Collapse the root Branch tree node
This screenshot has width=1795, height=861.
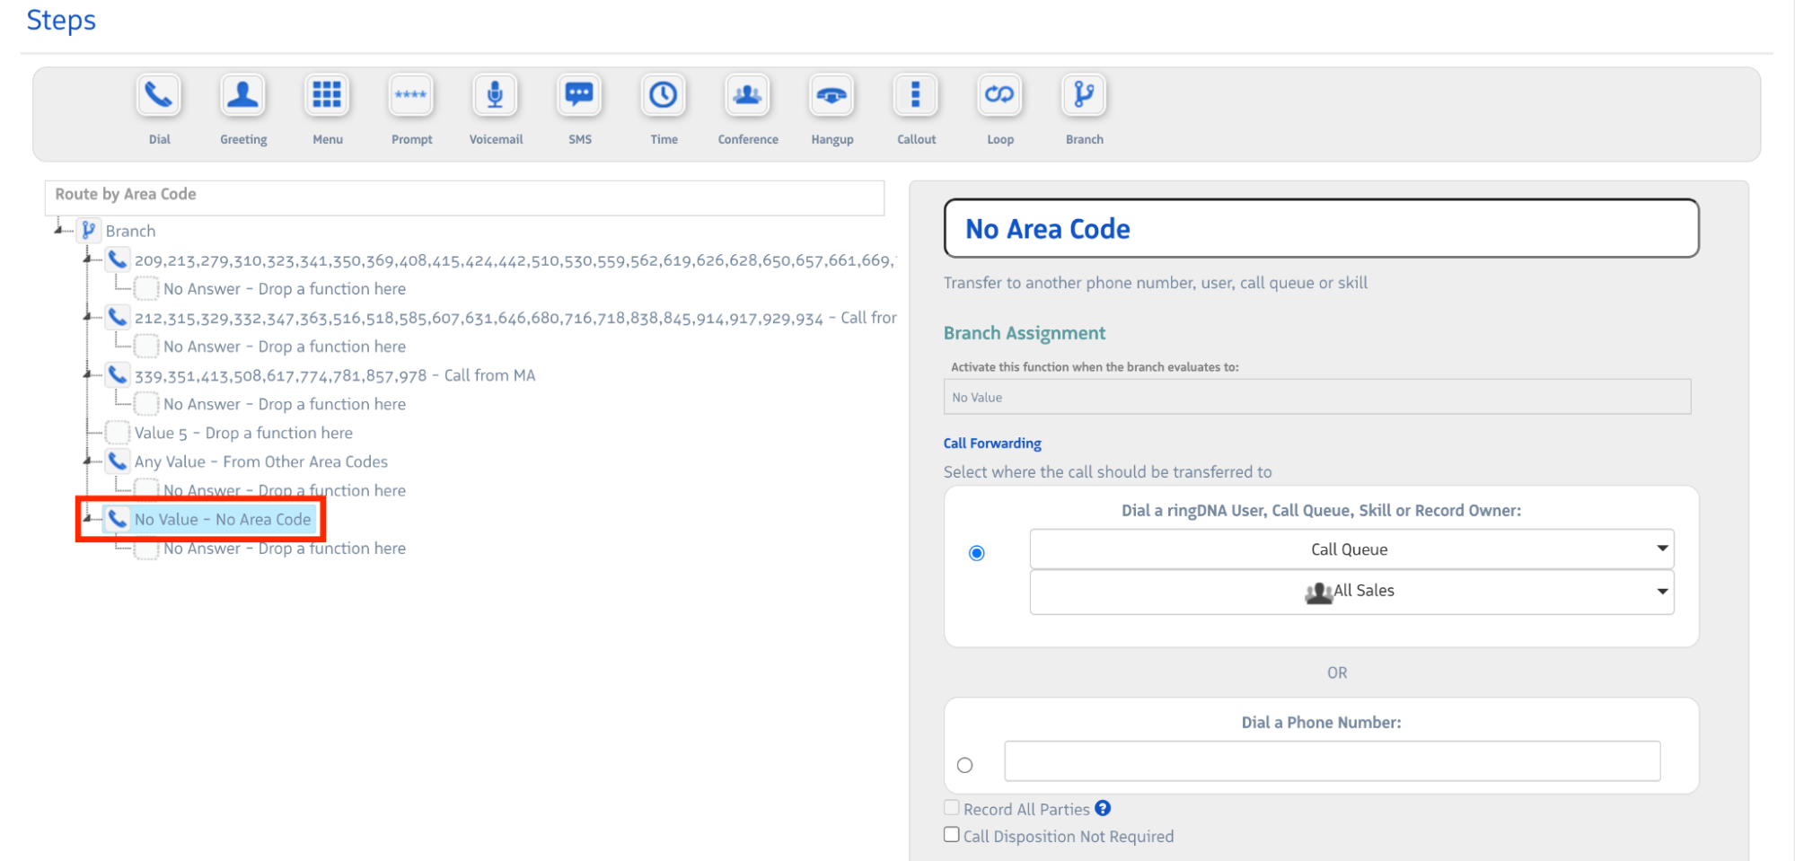(x=59, y=230)
